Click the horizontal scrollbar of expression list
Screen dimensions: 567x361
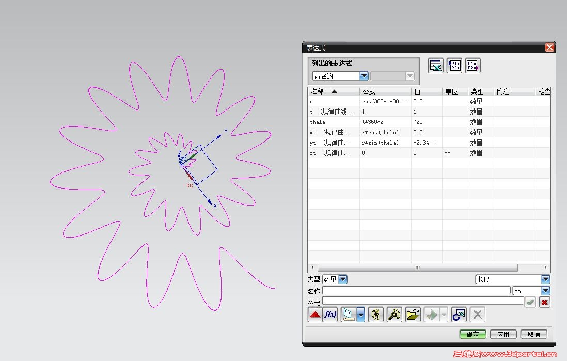(x=418, y=268)
